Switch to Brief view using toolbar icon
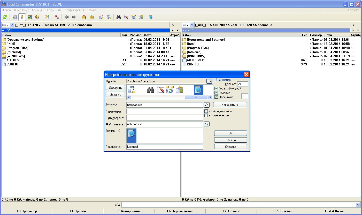Viewport: 362px width, 215px height. click(x=15, y=17)
